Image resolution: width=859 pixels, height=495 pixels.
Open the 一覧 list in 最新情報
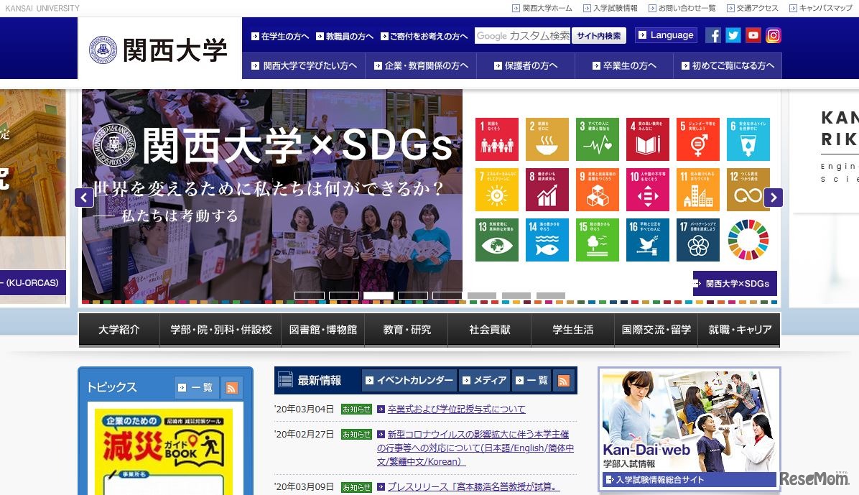pos(531,381)
